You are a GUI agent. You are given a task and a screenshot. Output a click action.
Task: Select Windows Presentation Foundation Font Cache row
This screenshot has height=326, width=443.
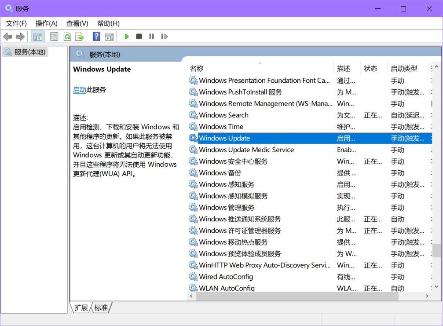pyautogui.click(x=310, y=81)
